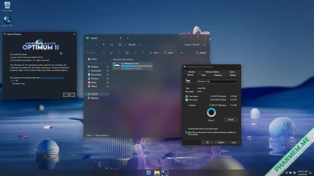This screenshot has width=314, height=176.
Task: Open the Recycle Bin desktop icon
Action: pos(7,6)
